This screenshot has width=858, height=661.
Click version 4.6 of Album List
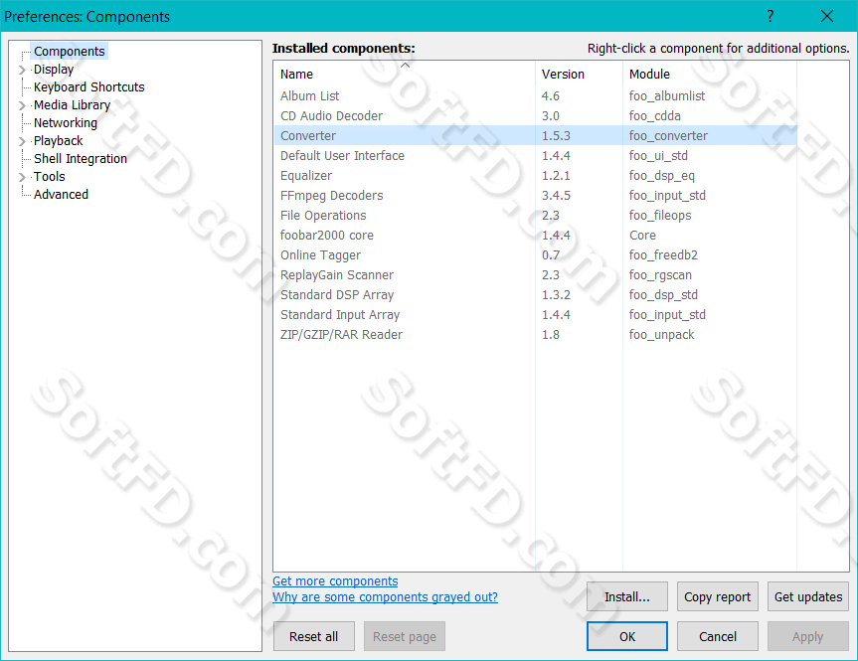(551, 95)
